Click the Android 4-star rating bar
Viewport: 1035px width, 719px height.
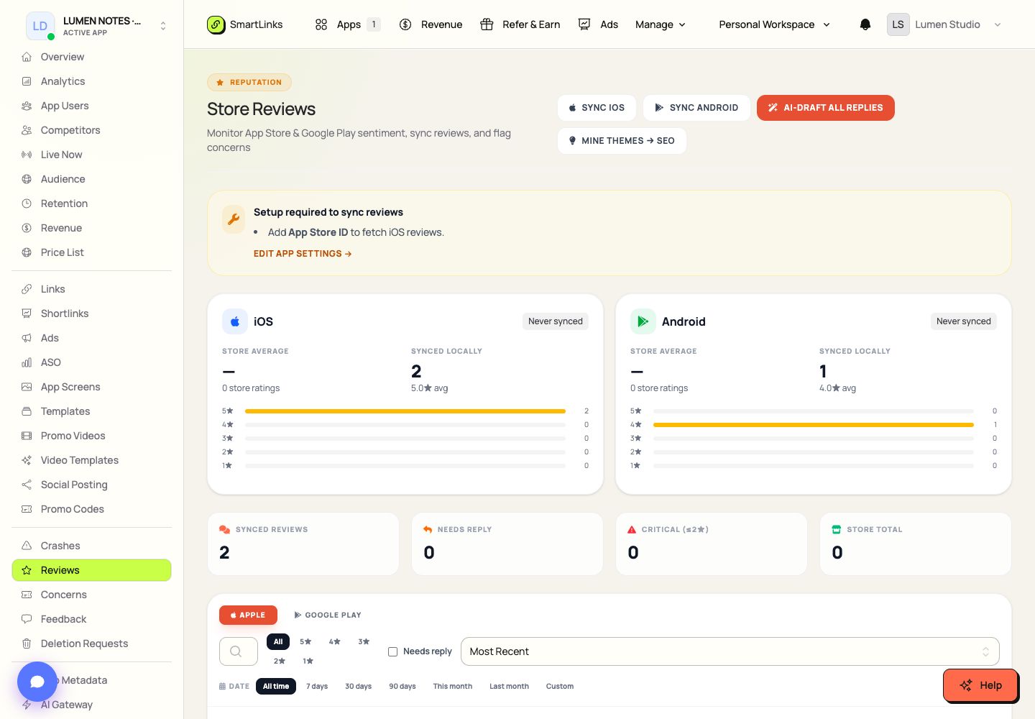tap(814, 425)
